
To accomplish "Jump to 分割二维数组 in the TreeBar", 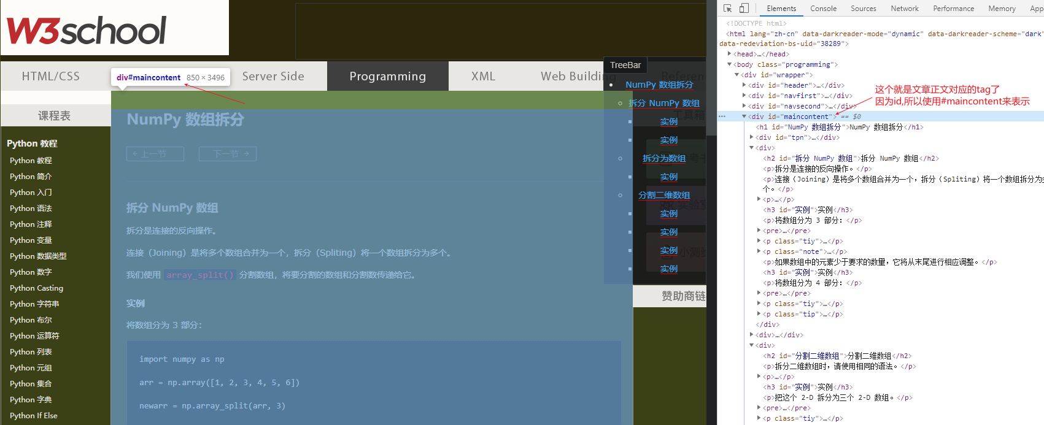I will [664, 195].
